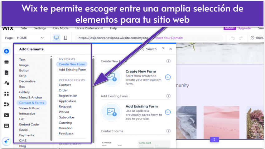265x149 pixels.
Task: Choose Registration premade form
Action: (68, 96)
